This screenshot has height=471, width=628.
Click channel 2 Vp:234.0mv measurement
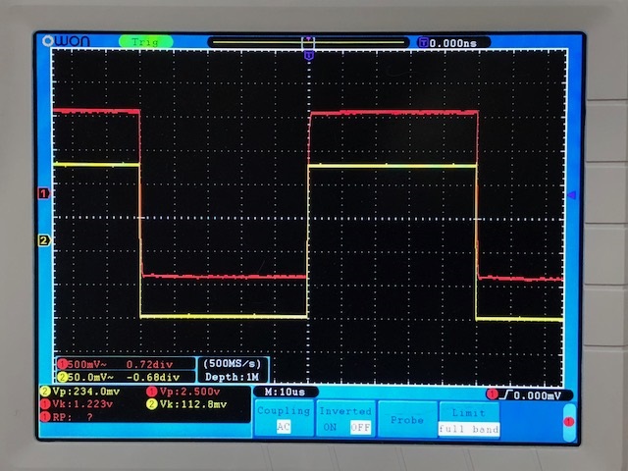click(79, 392)
